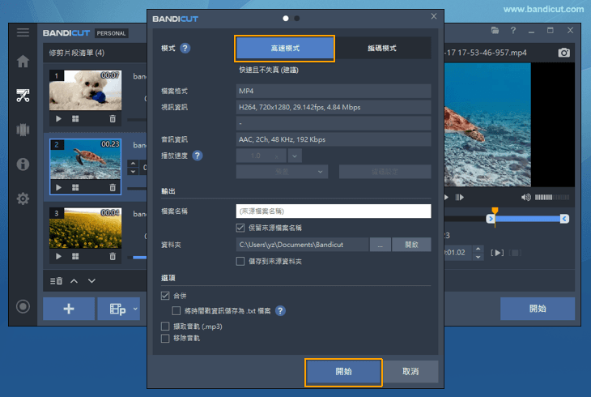Increase end time with the up stepper arrow
The height and width of the screenshot is (397, 591).
[x=478, y=249]
